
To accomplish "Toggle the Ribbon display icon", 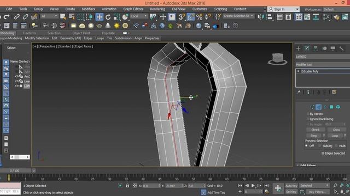I will tap(299, 17).
